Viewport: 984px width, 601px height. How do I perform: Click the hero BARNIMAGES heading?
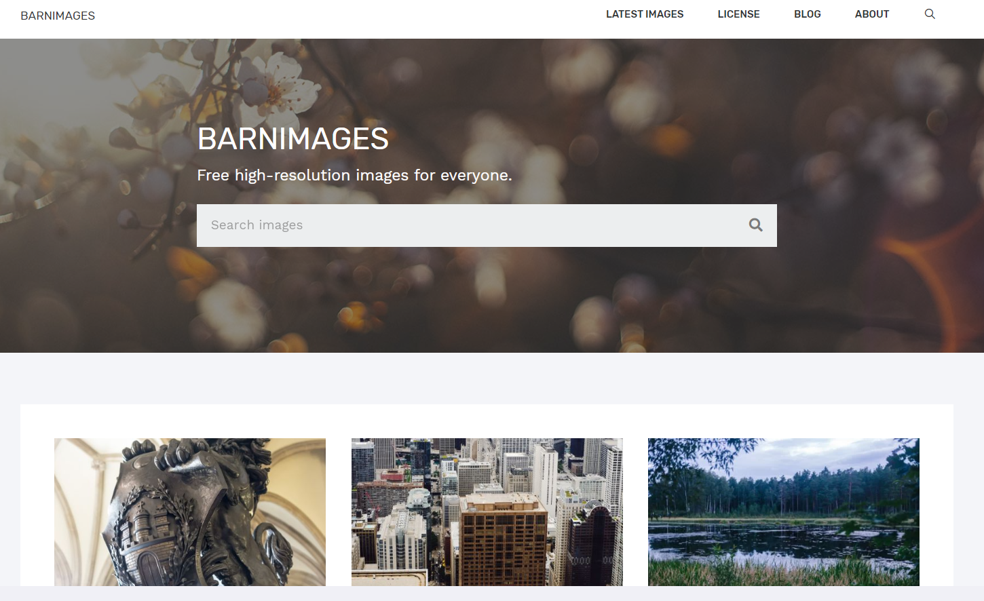(x=292, y=139)
